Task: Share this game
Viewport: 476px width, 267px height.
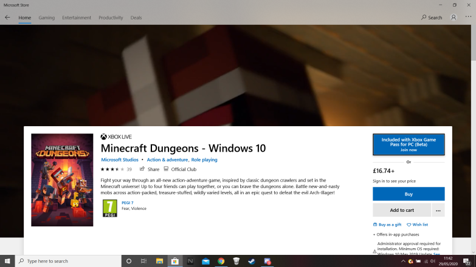Action: (x=150, y=169)
